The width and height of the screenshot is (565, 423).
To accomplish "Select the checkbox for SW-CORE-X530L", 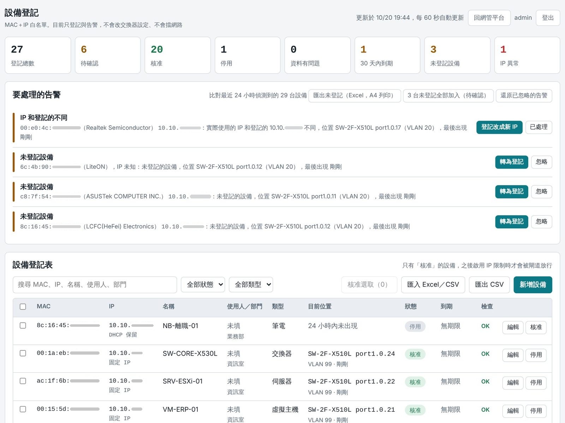I will 23,353.
